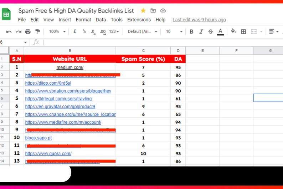283x189 pixels.
Task: Open the font family dropdown
Action: tap(142, 31)
